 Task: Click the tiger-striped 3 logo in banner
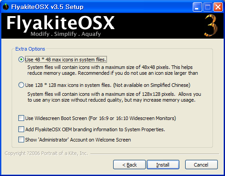coord(211,26)
